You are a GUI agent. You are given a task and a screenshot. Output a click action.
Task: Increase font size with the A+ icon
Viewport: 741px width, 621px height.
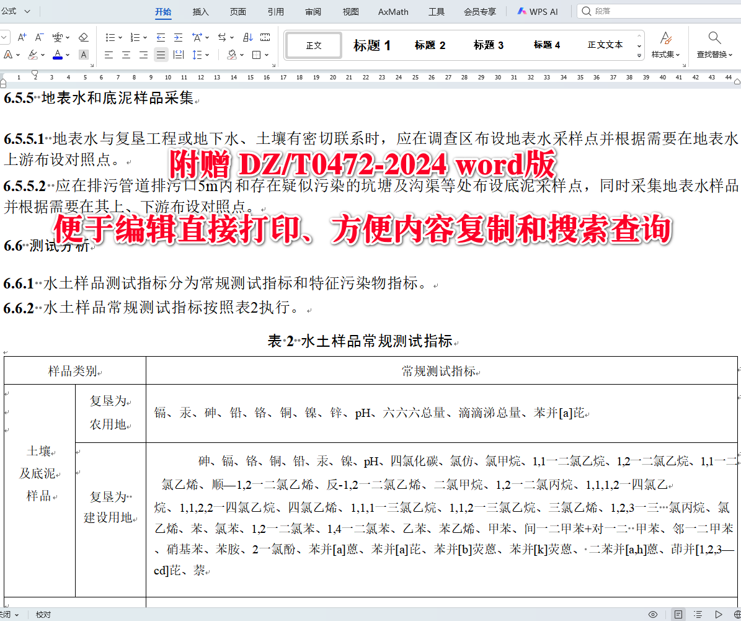tap(22, 37)
